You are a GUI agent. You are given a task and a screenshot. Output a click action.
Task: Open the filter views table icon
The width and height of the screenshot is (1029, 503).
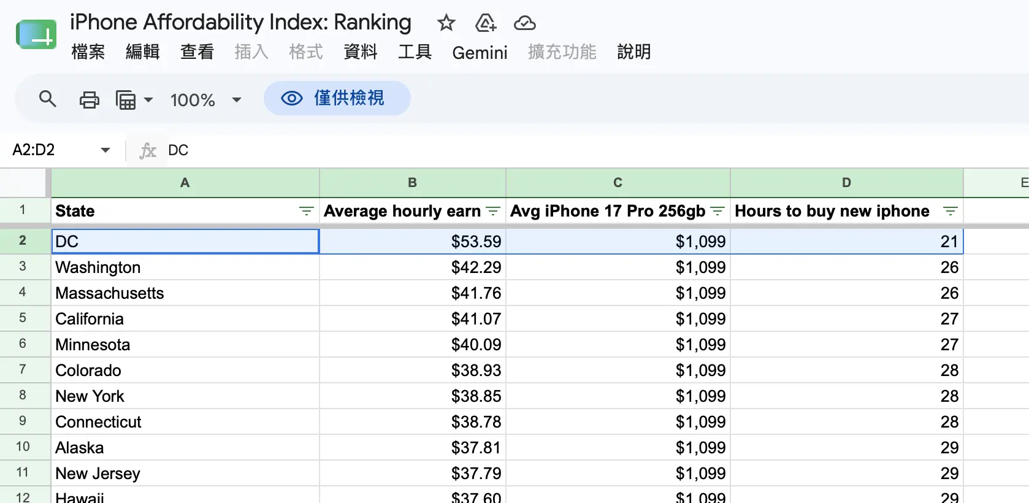pyautogui.click(x=126, y=99)
